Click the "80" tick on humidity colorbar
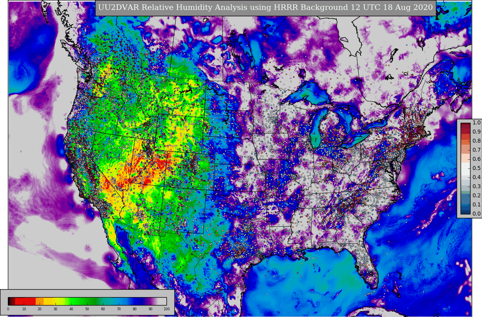482x317 pixels. coord(135,309)
